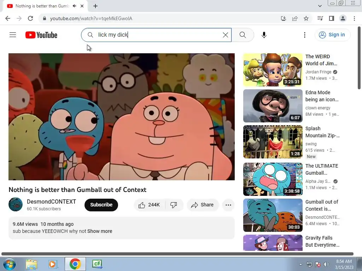Click the Jordan Fringe channel name
Screen dimensions: 362x271
coord(318,72)
